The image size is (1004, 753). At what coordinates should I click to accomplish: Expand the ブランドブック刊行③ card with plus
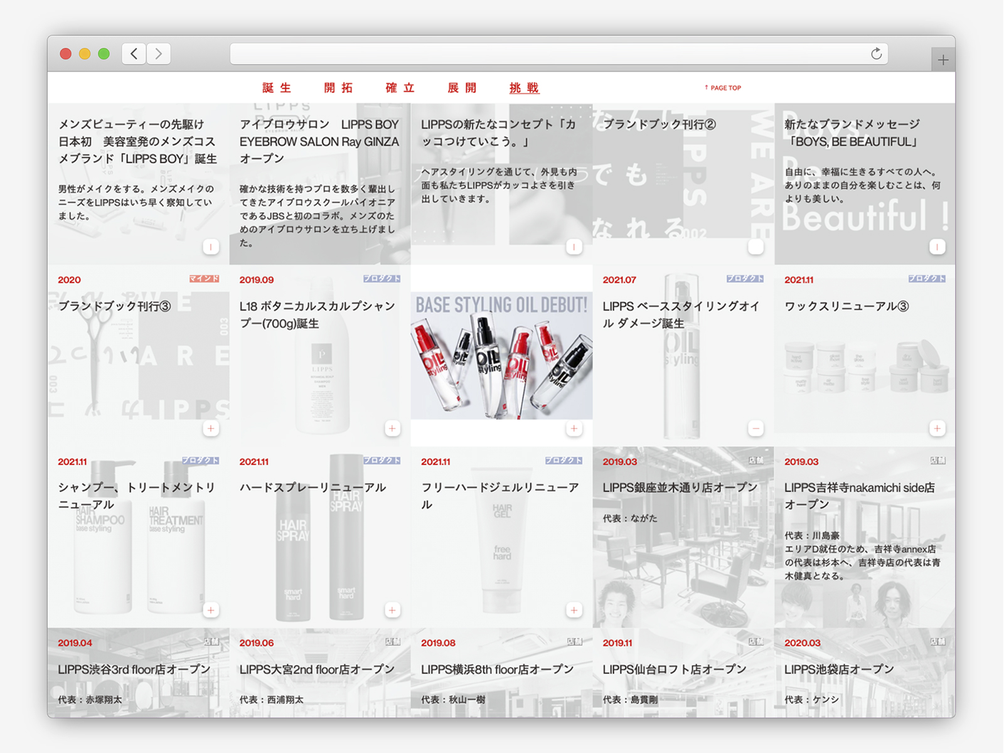[211, 429]
